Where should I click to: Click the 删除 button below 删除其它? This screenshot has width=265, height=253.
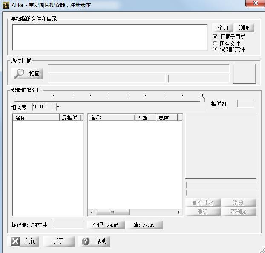coord(203,212)
